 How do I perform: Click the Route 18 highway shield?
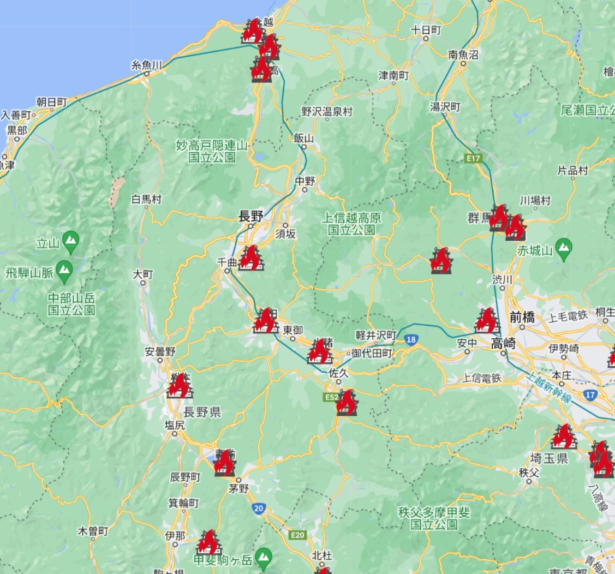coord(411,340)
